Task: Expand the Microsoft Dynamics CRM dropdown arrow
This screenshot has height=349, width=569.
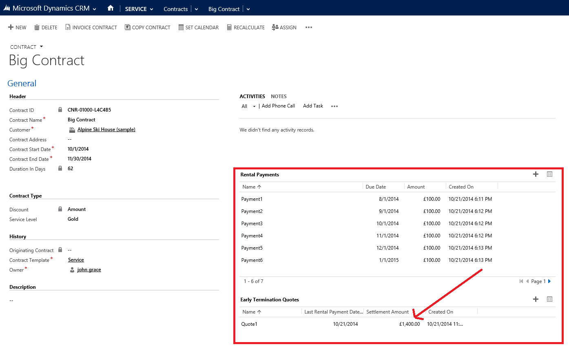Action: click(95, 9)
